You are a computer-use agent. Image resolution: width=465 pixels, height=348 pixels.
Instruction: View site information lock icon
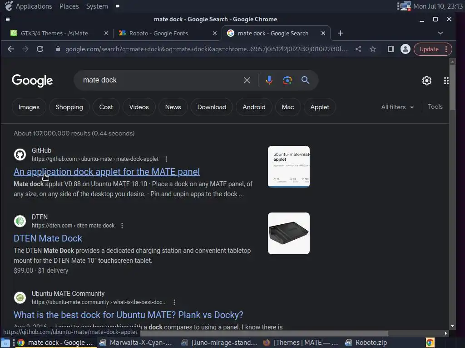coord(58,49)
